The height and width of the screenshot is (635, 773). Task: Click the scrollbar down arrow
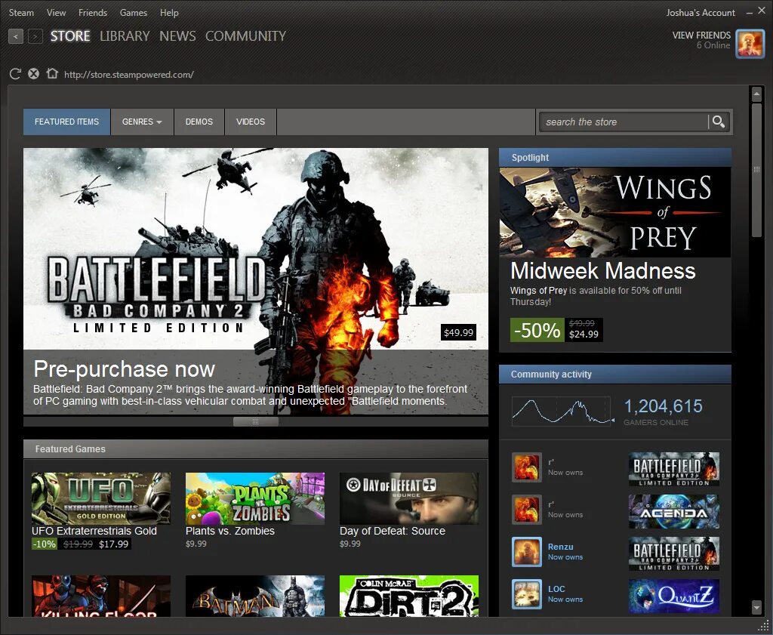756,607
